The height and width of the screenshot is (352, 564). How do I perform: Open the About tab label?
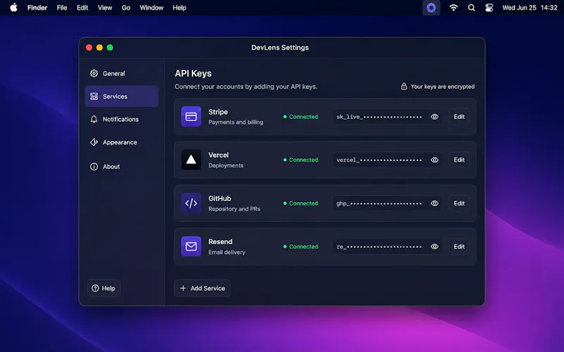[x=111, y=167]
